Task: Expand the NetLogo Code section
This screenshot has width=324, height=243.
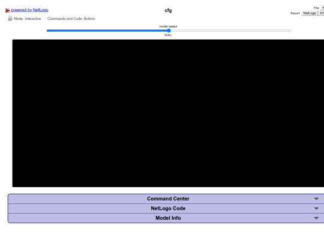Action: [x=166, y=208]
